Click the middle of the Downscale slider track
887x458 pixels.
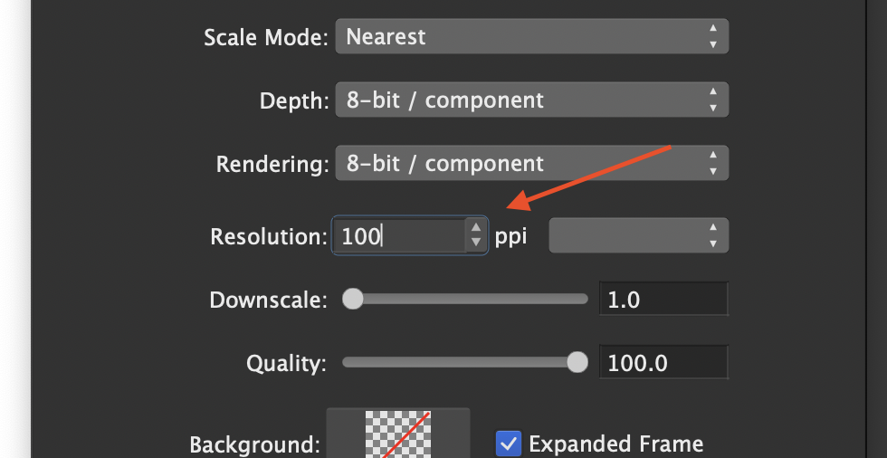[x=465, y=299]
